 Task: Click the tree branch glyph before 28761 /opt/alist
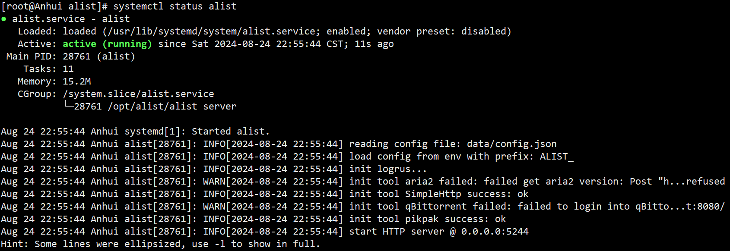(68, 105)
